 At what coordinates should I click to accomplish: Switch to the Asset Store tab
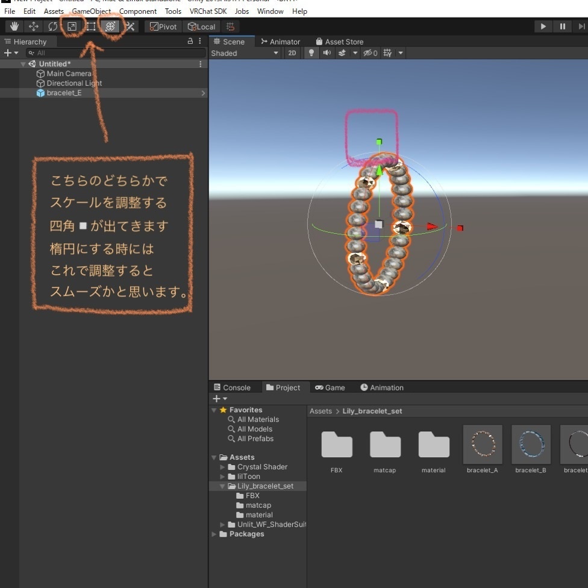point(340,42)
